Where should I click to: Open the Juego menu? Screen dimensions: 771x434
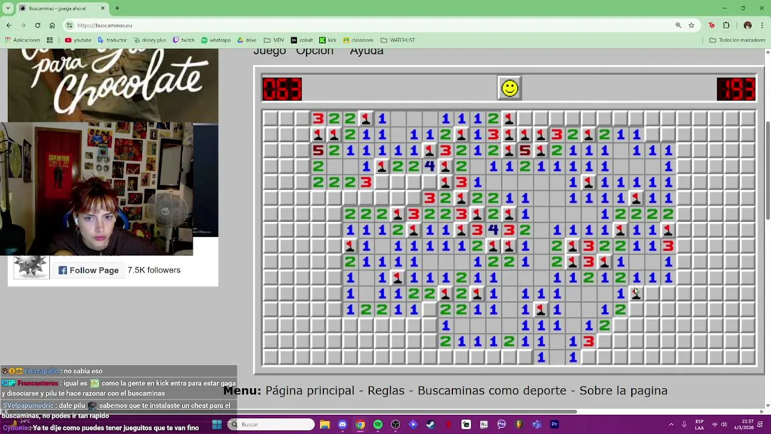coord(269,51)
